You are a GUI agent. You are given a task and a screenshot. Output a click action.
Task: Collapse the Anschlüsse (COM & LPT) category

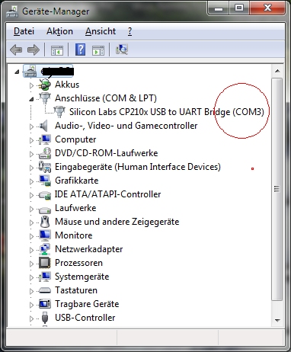pos(31,99)
